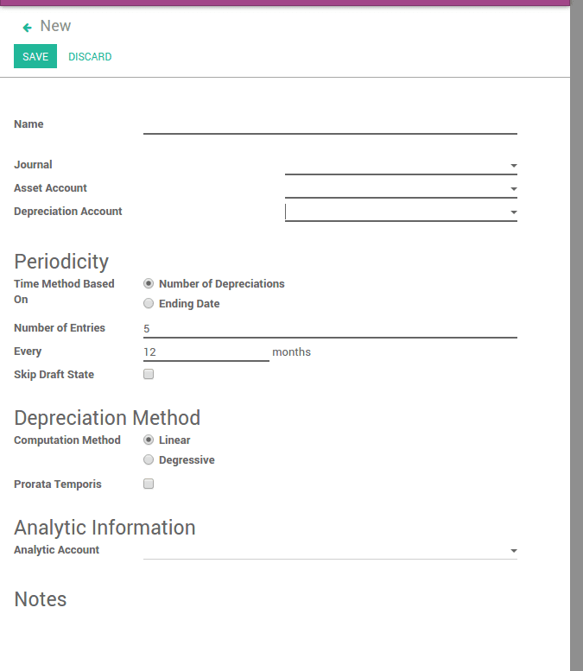Image resolution: width=583 pixels, height=671 pixels.
Task: Tick the Prorata Temporis checkbox
Action: click(149, 484)
